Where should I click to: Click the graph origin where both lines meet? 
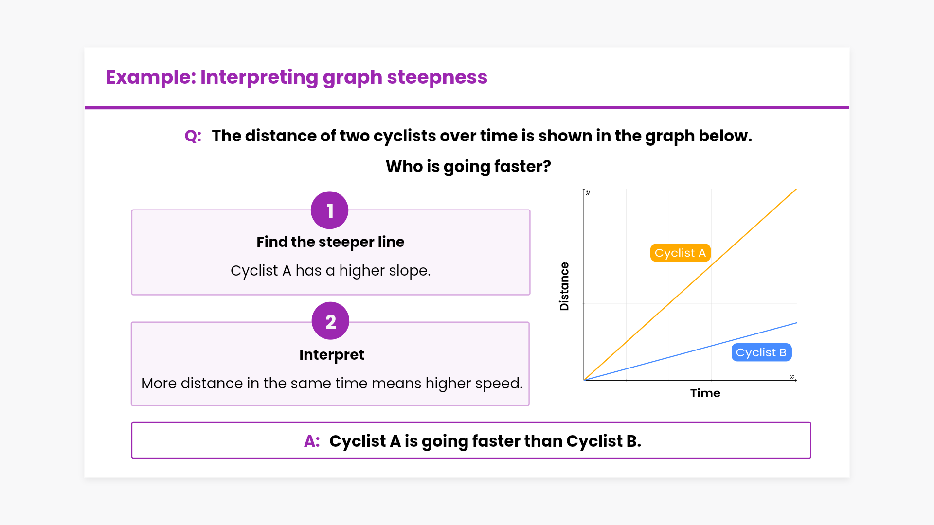[584, 380]
